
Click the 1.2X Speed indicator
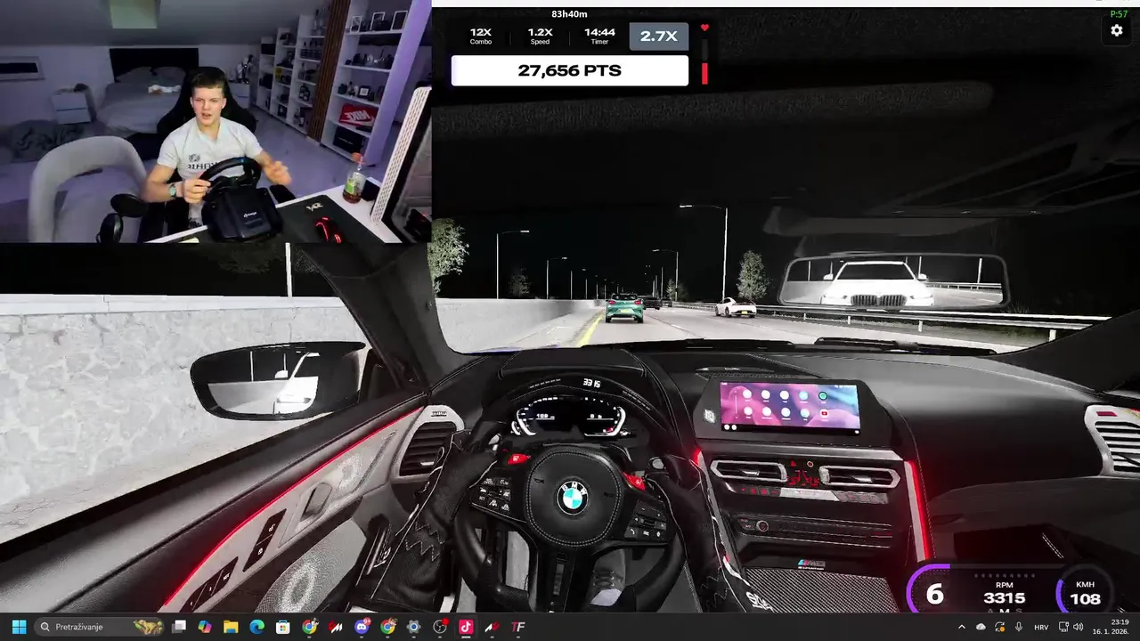point(541,36)
